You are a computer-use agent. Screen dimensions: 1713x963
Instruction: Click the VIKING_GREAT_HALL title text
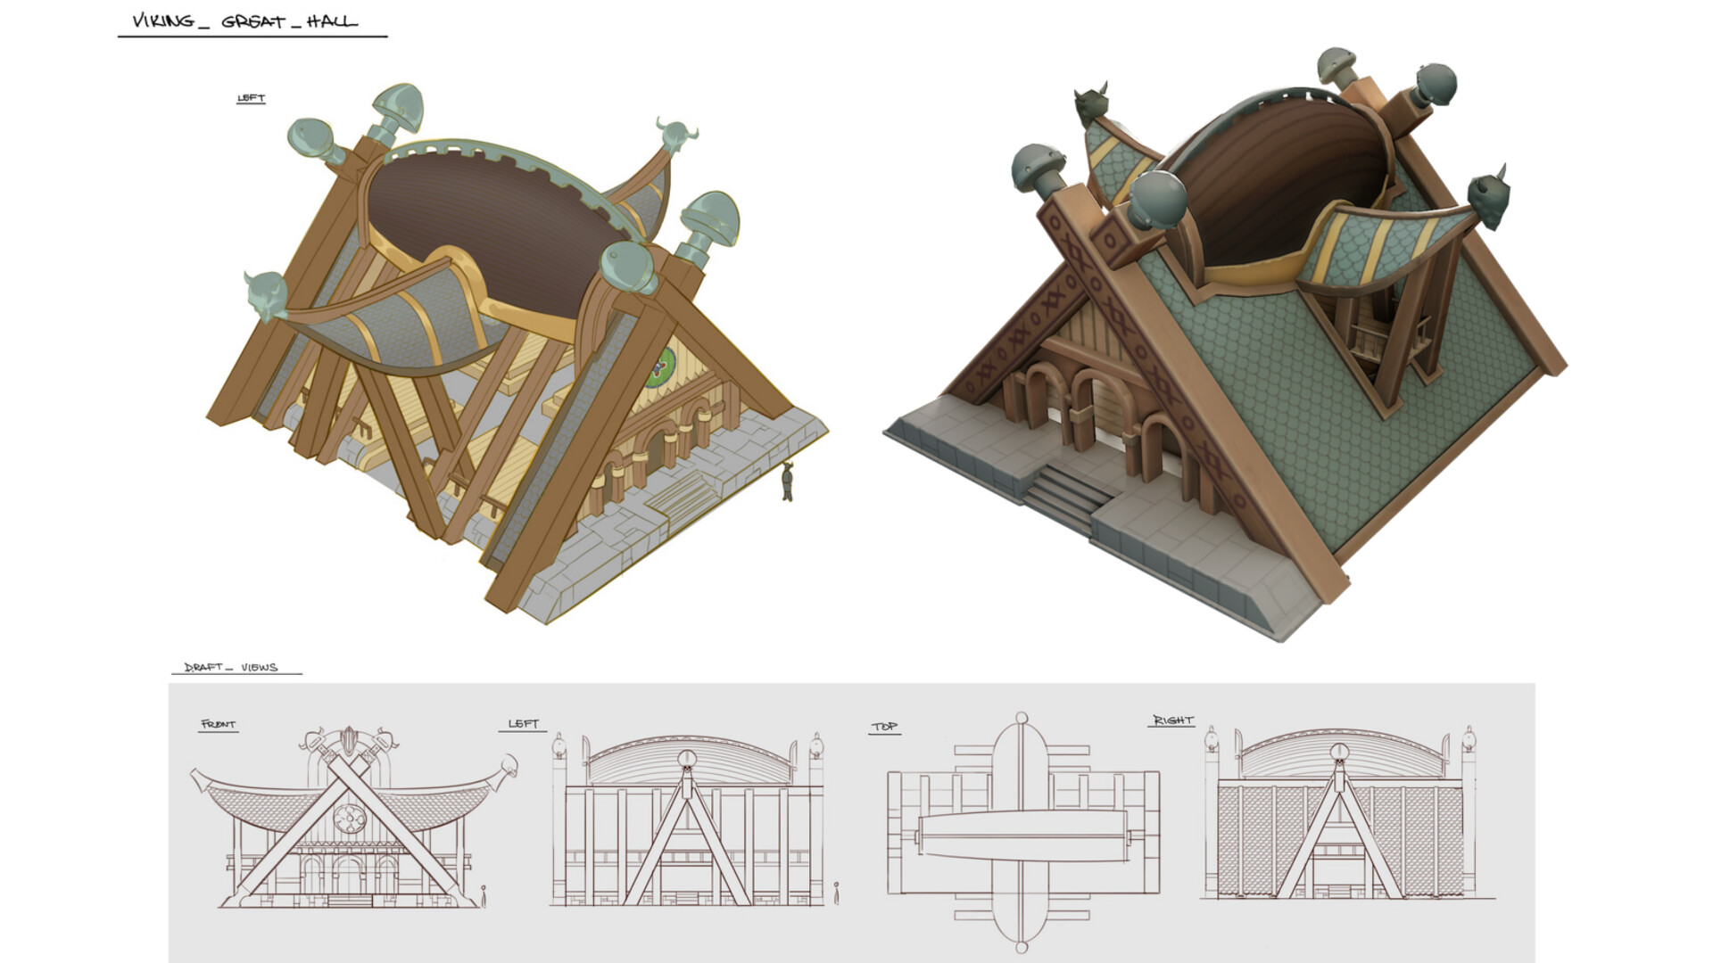245,21
